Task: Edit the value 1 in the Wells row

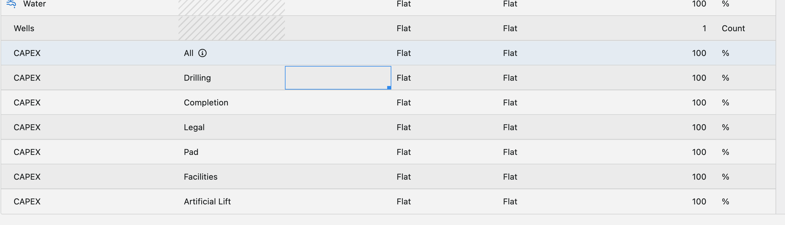Action: (704, 28)
